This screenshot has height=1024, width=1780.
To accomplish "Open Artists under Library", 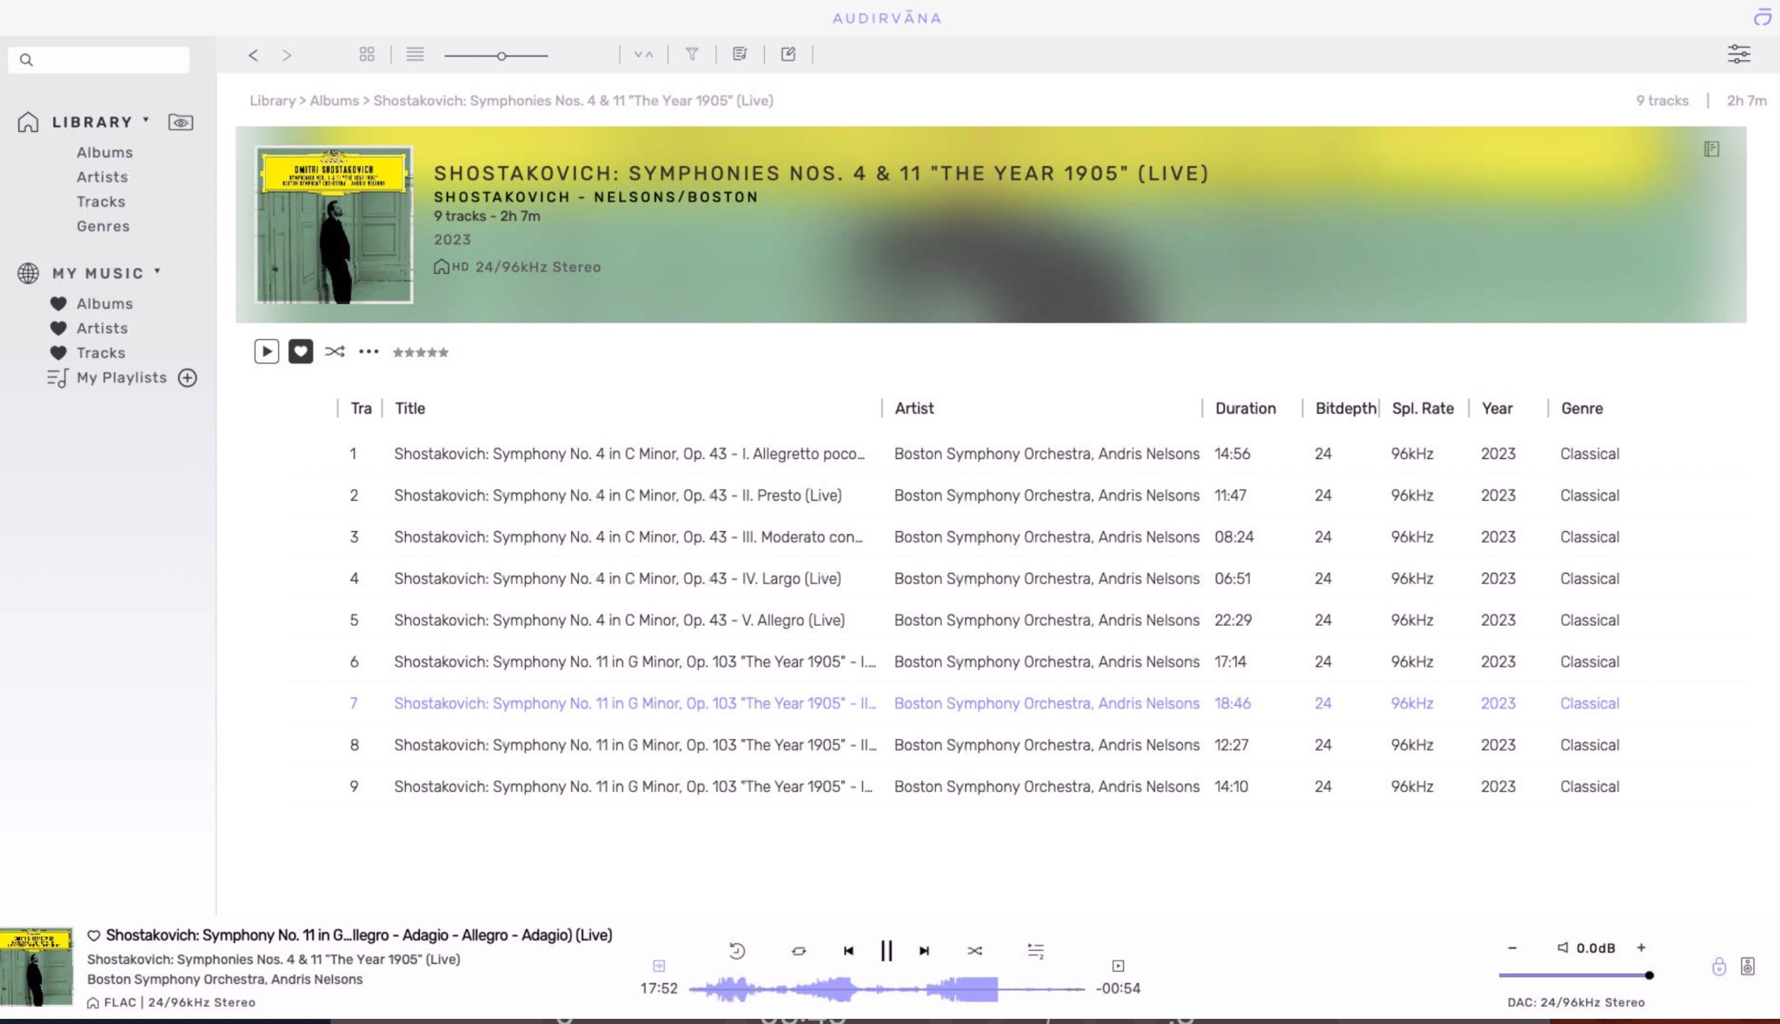I will (102, 176).
